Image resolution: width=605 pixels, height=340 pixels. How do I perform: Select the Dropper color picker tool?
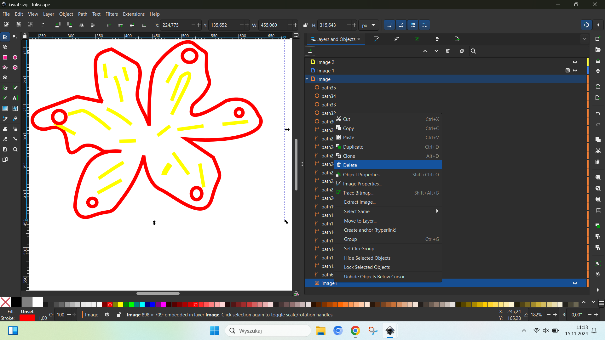coord(5,119)
